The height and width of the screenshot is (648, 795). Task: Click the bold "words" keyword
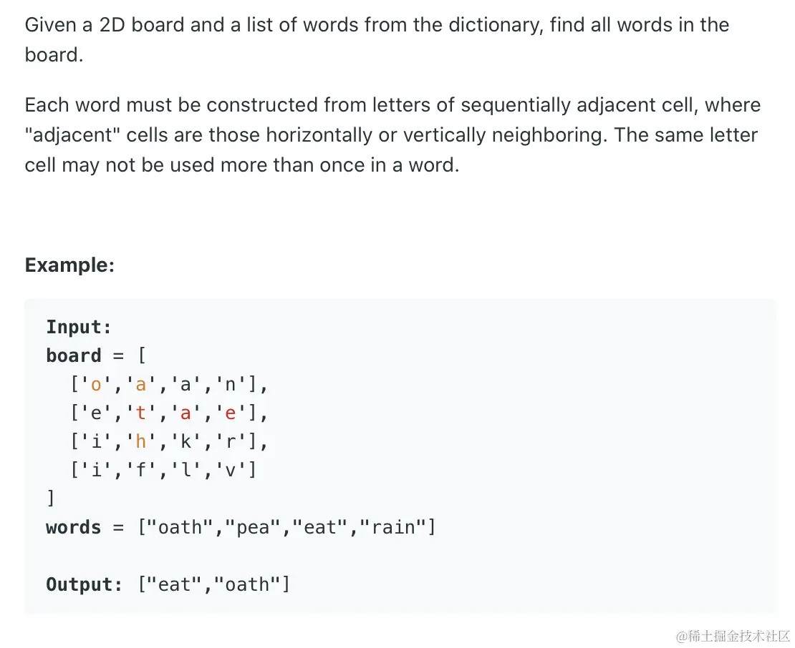74,528
